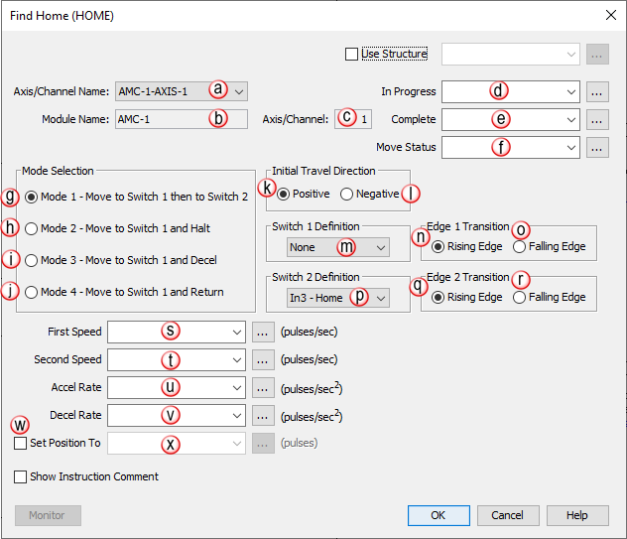The image size is (627, 539).
Task: Click the Help button
Action: pos(577,515)
